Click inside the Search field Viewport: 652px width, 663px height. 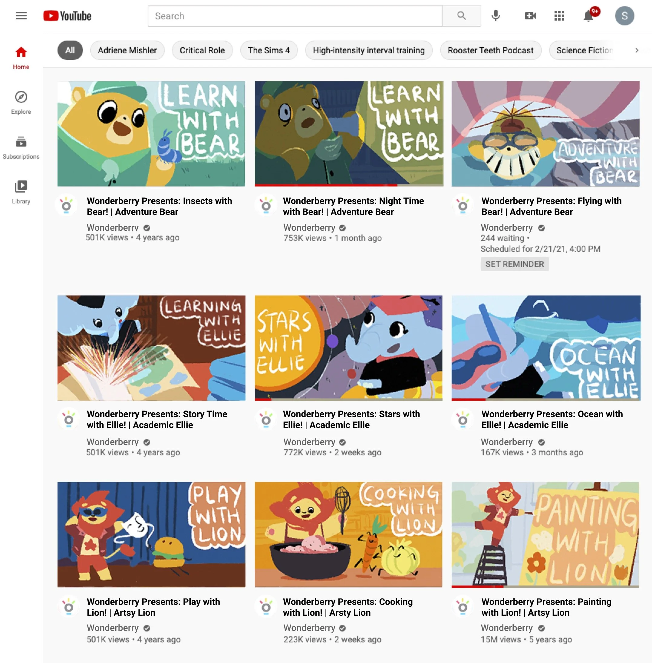295,16
